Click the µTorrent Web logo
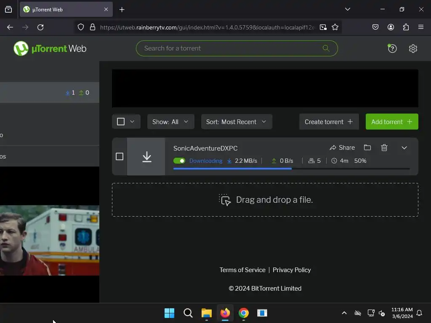The width and height of the screenshot is (431, 323). tap(50, 48)
